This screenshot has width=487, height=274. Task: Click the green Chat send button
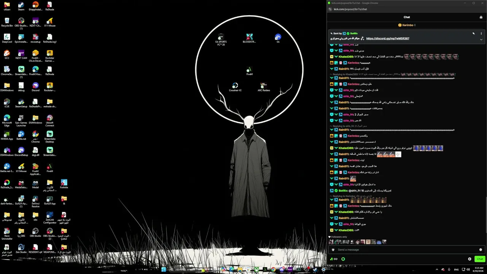coord(480,259)
